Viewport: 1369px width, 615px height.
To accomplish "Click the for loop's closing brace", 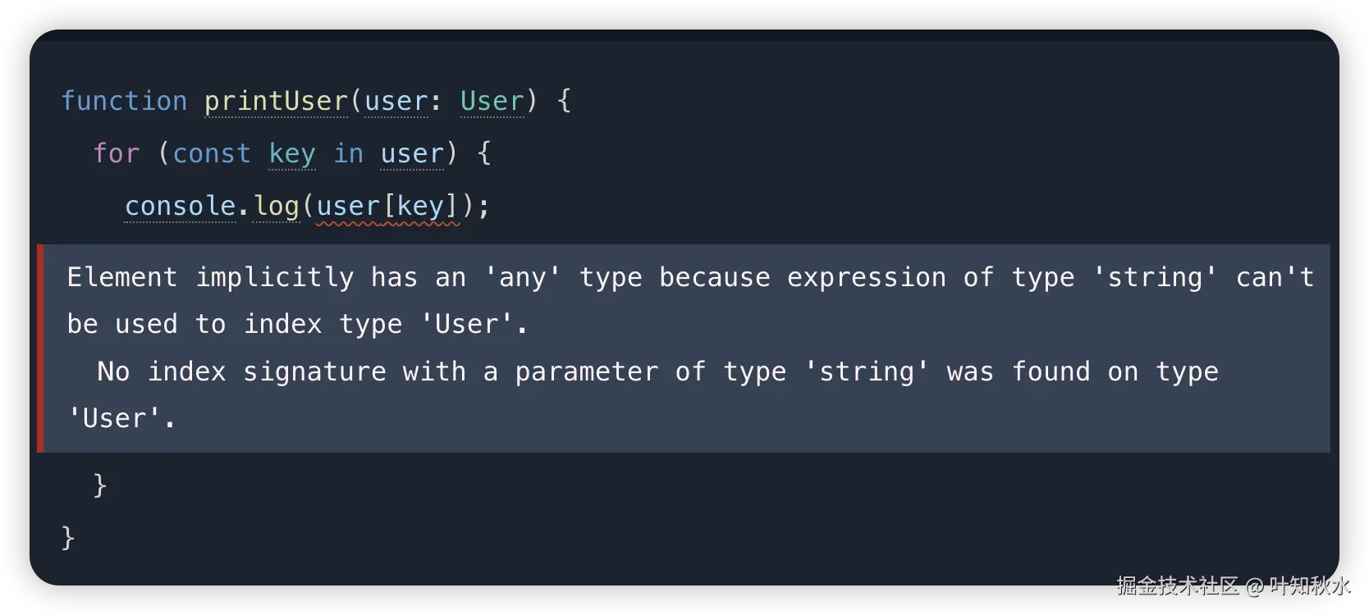I will pyautogui.click(x=100, y=485).
